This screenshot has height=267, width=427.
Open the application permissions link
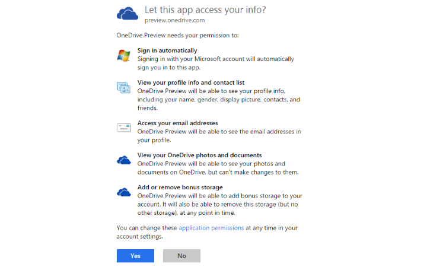(211, 227)
